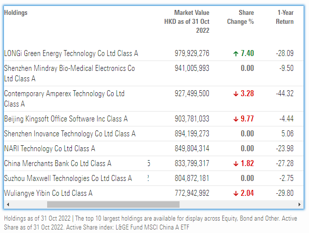Screen dimensions: 309x233
Task: Select China Merchants Bank Co Ltd Class A
Action: point(58,163)
